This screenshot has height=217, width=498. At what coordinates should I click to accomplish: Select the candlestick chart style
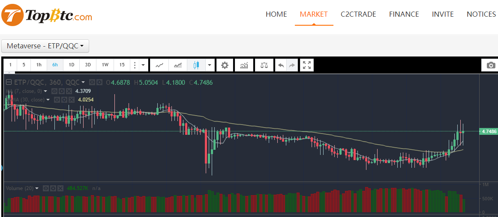(x=196, y=65)
